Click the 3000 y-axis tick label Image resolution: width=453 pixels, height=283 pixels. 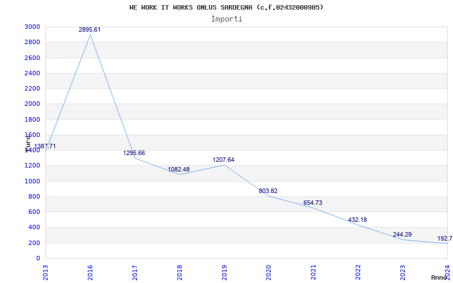(x=32, y=27)
